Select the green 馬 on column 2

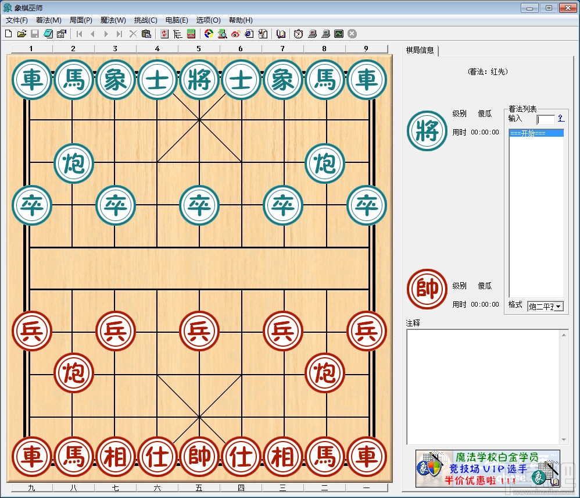pyautogui.click(x=74, y=79)
